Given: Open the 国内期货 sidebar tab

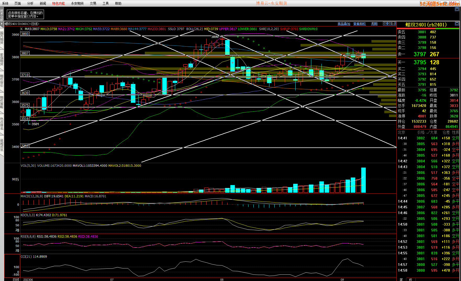Looking at the screenshot, I should point(2,38).
